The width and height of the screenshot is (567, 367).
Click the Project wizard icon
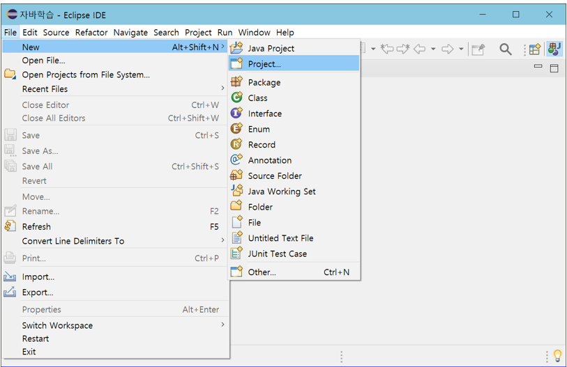coord(236,63)
